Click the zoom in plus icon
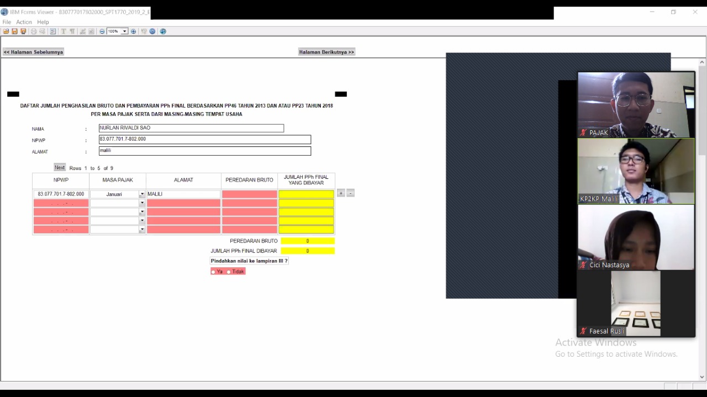The height and width of the screenshot is (397, 707). tap(133, 31)
